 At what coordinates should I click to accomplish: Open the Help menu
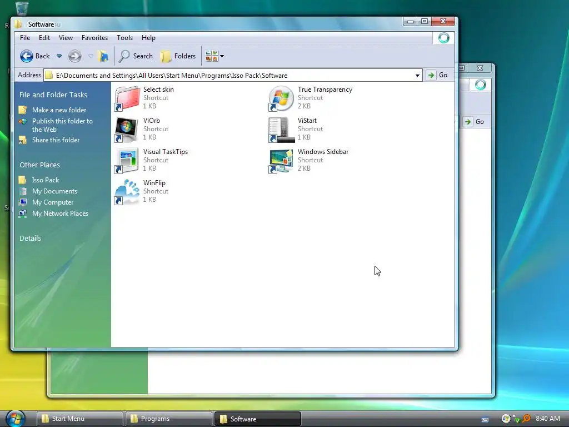(x=148, y=38)
